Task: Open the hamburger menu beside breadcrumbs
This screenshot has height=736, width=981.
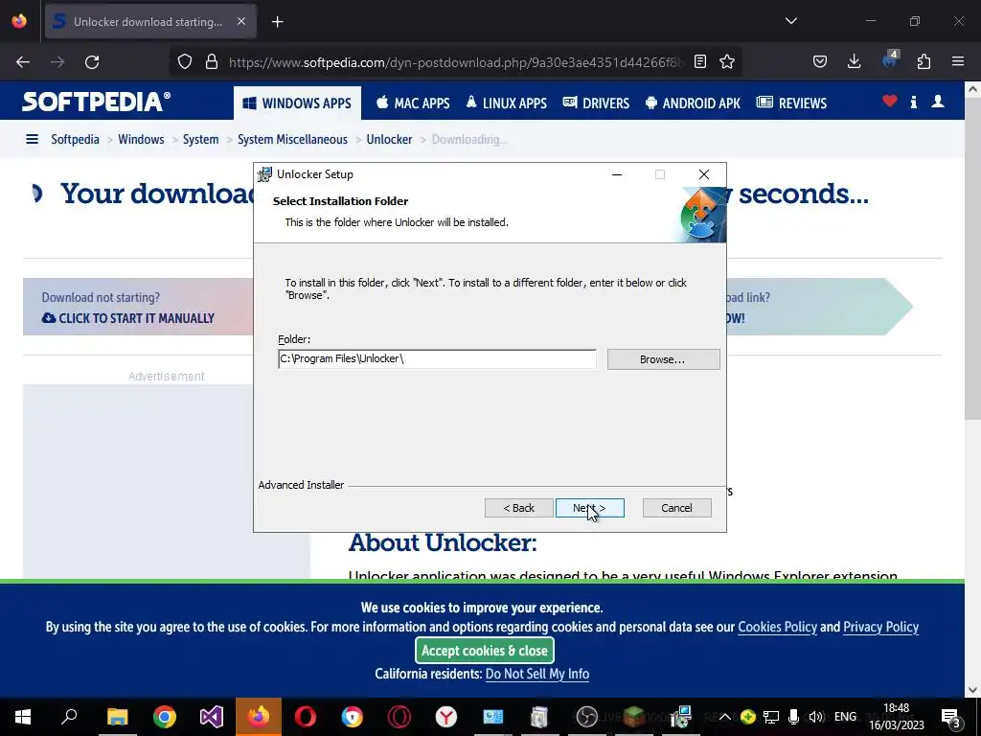Action: point(32,139)
